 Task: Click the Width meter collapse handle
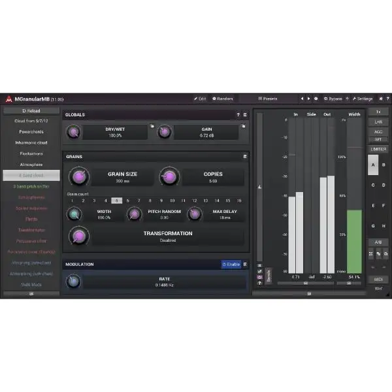click(x=349, y=284)
